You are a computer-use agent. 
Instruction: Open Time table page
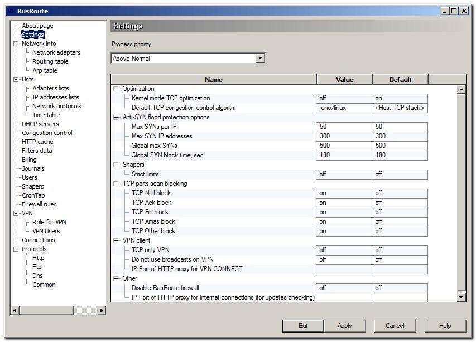point(46,115)
